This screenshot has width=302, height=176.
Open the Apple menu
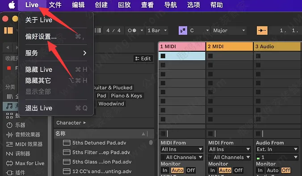point(12,5)
